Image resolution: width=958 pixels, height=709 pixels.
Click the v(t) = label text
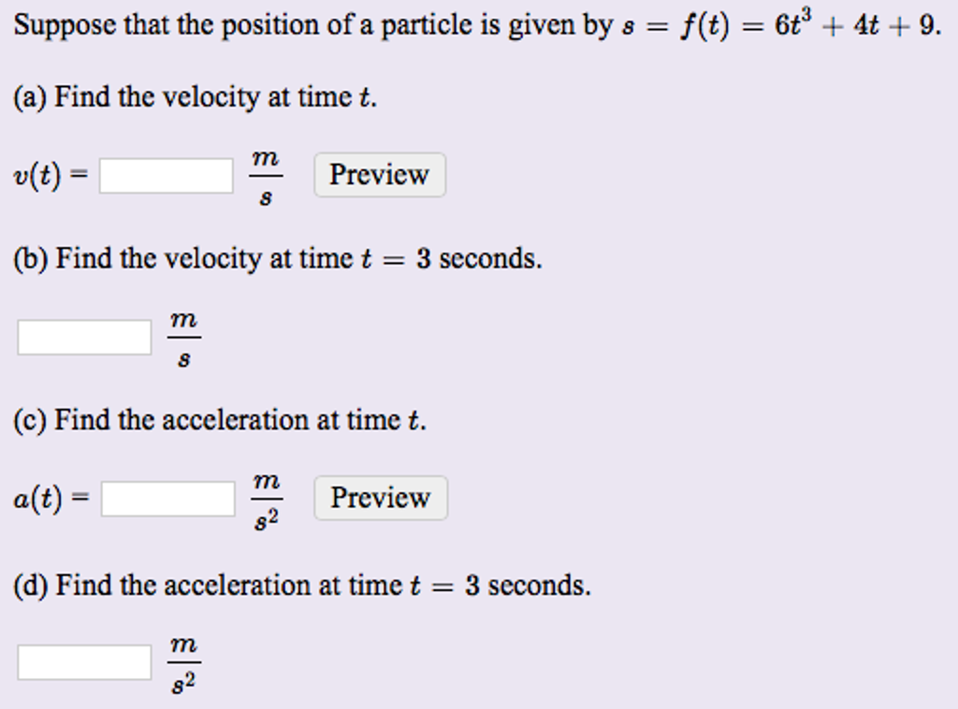(x=51, y=175)
